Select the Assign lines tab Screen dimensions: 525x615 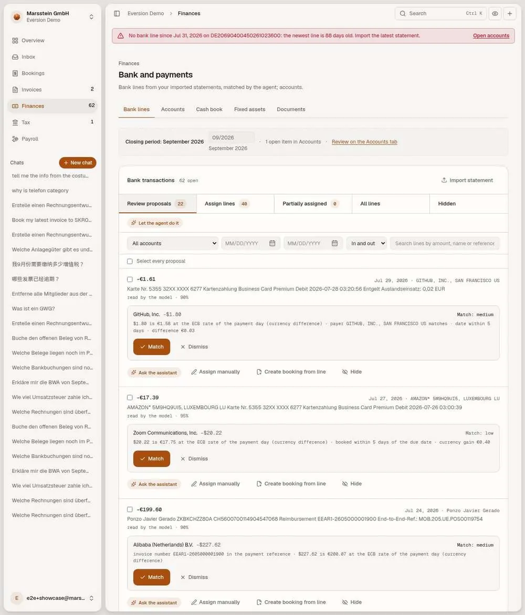pyautogui.click(x=235, y=204)
